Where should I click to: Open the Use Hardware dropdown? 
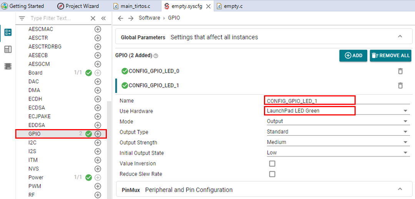405,111
